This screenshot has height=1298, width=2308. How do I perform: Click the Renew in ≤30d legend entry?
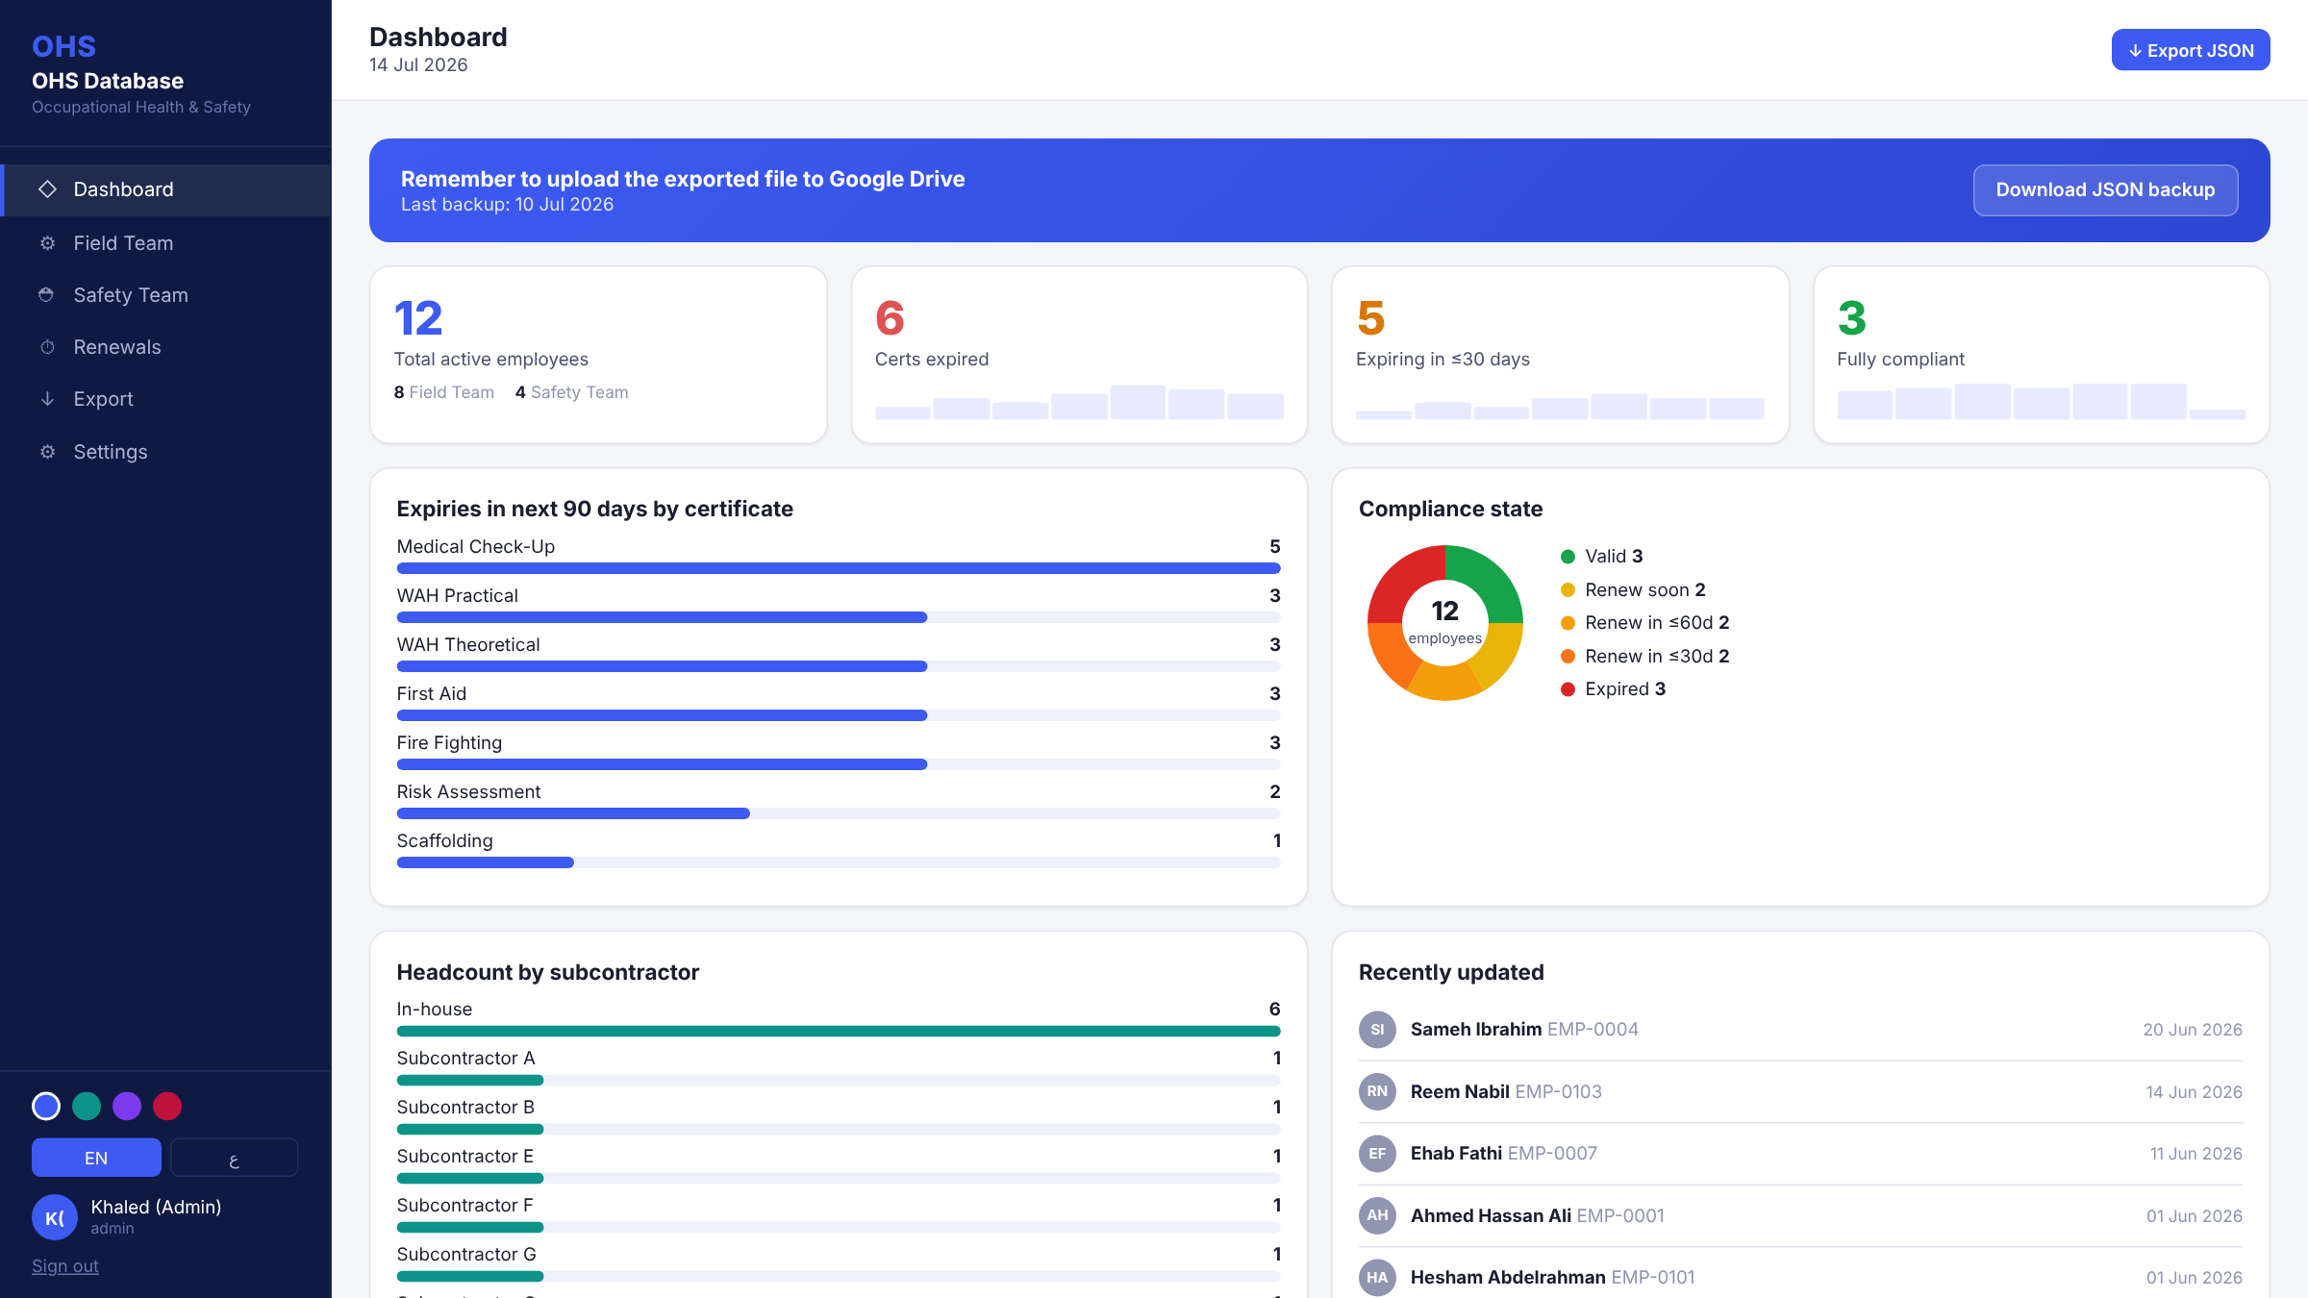(1645, 657)
